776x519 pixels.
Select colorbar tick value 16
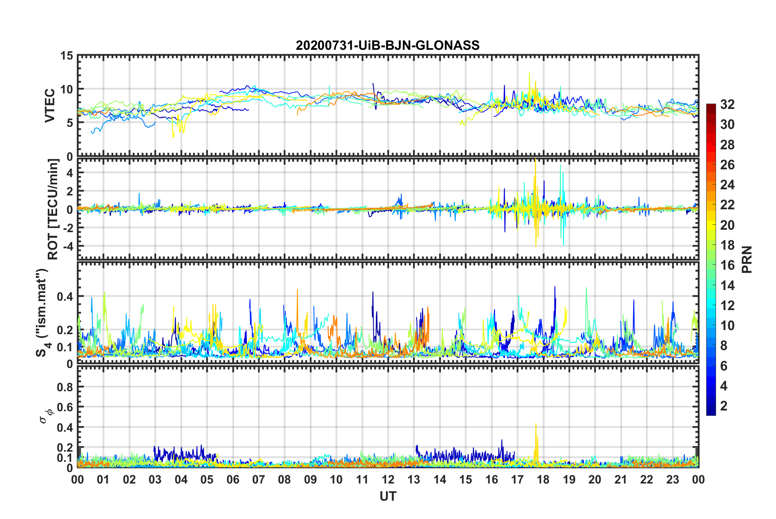727,265
